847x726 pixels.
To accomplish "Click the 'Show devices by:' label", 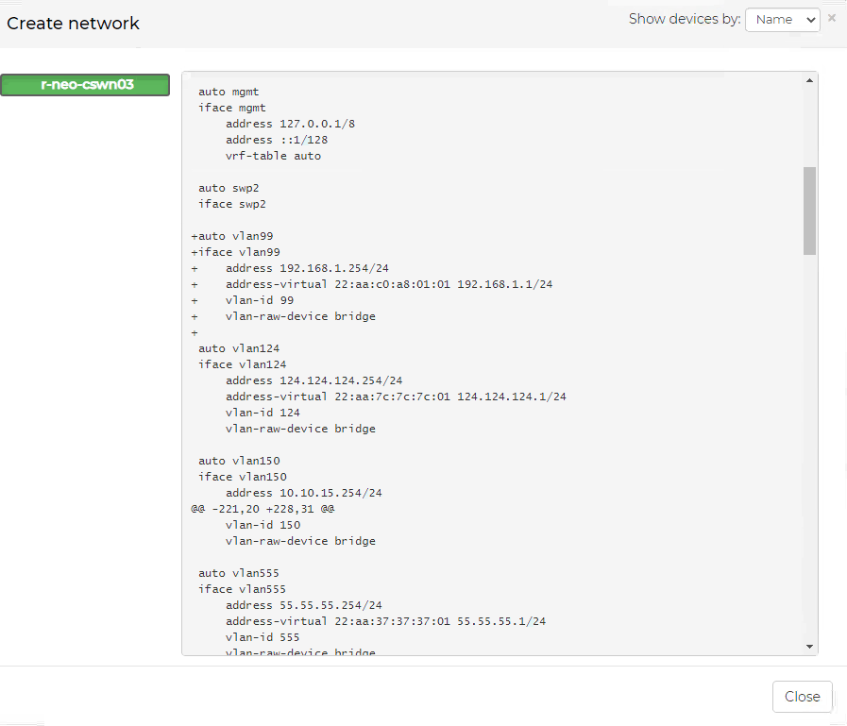I will click(684, 19).
